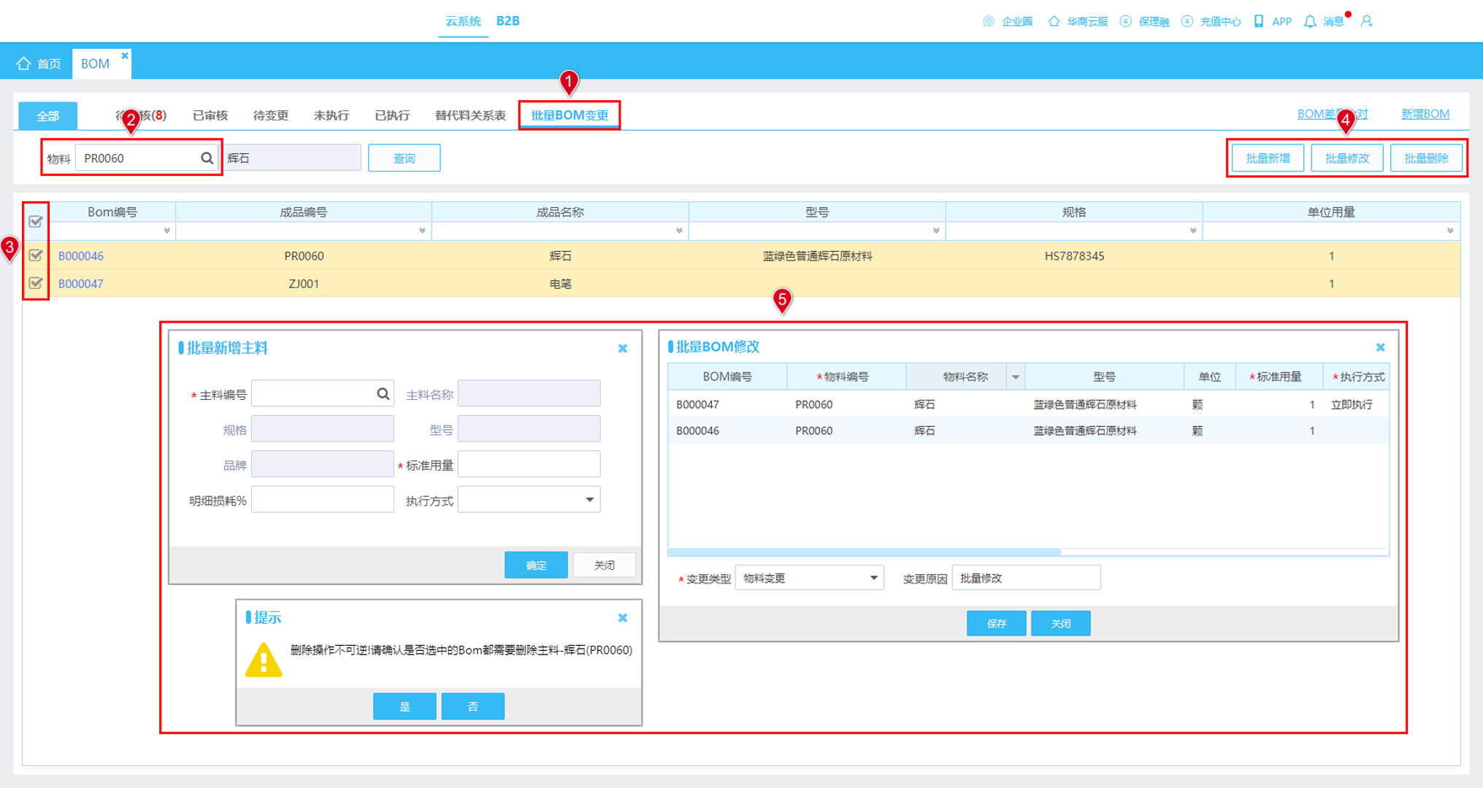
Task: Open the APP mobile icon
Action: tap(1258, 21)
